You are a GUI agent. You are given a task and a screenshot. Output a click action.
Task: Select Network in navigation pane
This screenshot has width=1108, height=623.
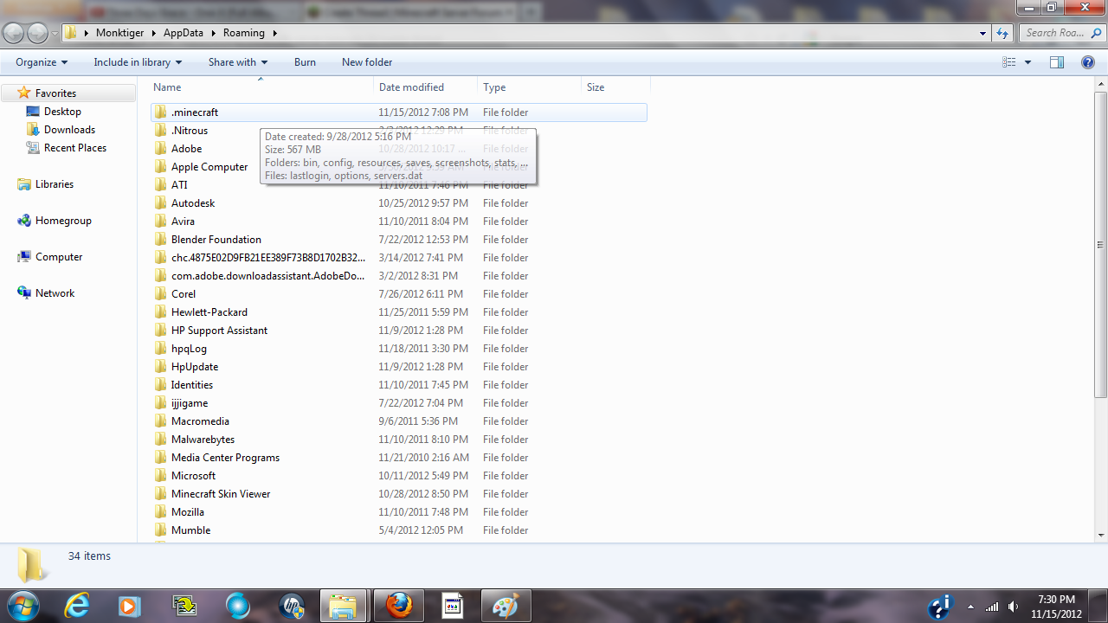pos(55,293)
